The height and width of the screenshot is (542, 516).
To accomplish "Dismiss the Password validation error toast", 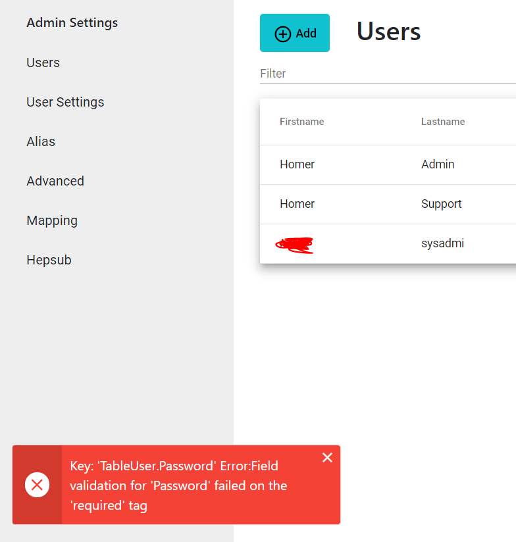I will (x=327, y=457).
